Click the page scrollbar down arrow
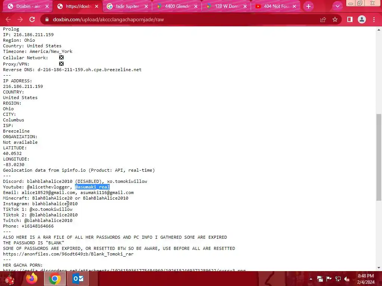Viewport: 382px width, 286px height. click(379, 268)
